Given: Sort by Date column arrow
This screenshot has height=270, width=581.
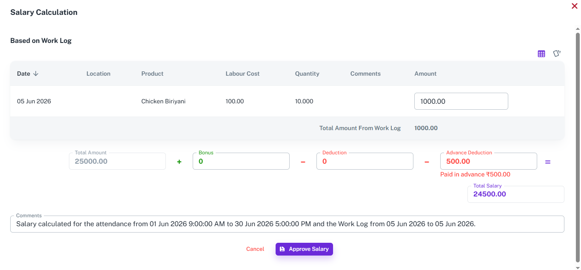Looking at the screenshot, I should click(x=36, y=74).
